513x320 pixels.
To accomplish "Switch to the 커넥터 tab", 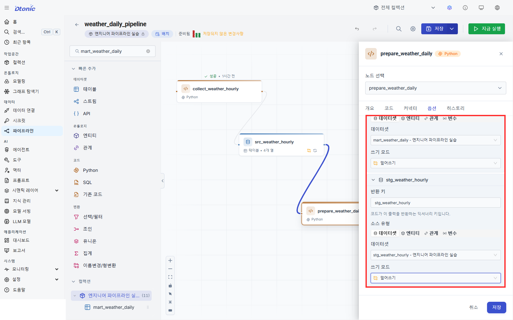I will (x=410, y=108).
